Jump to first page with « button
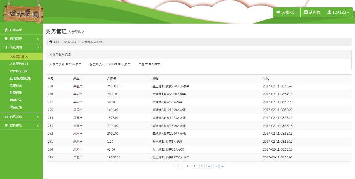Viewport: 355px width, 179px height. tap(176, 166)
